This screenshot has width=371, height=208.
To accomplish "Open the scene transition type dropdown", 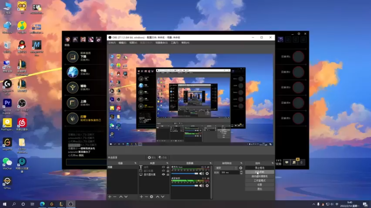I will tap(226, 168).
